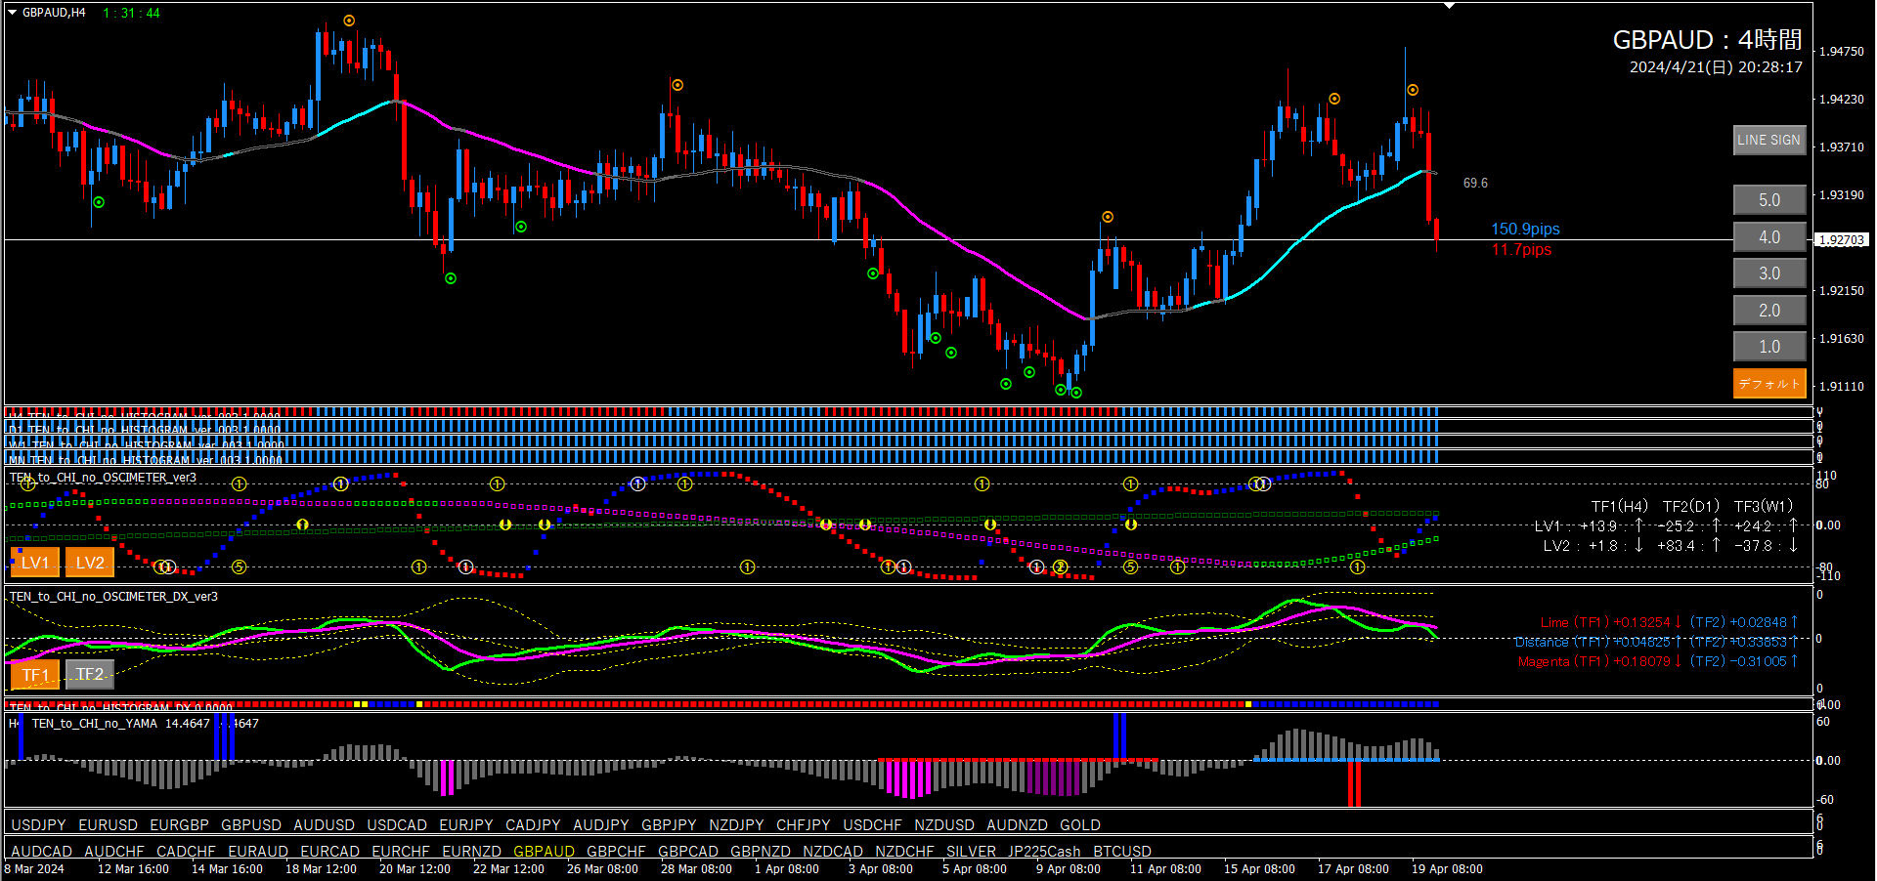The width and height of the screenshot is (1877, 881).
Task: Toggle the LV1 oscimeter button
Action: (35, 563)
